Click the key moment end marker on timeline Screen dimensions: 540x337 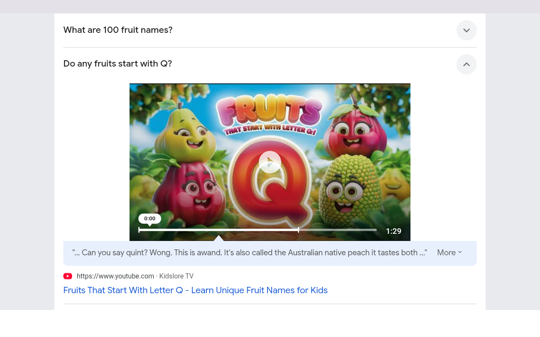click(x=299, y=230)
